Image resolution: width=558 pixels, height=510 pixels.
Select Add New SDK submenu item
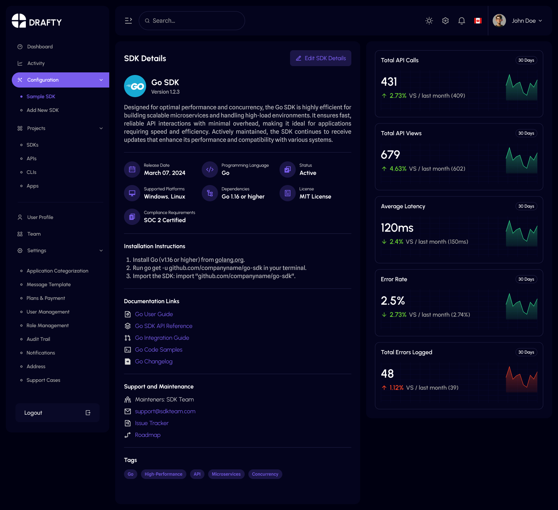click(x=42, y=110)
